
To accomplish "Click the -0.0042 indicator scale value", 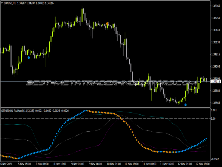I will click(x=215, y=159).
